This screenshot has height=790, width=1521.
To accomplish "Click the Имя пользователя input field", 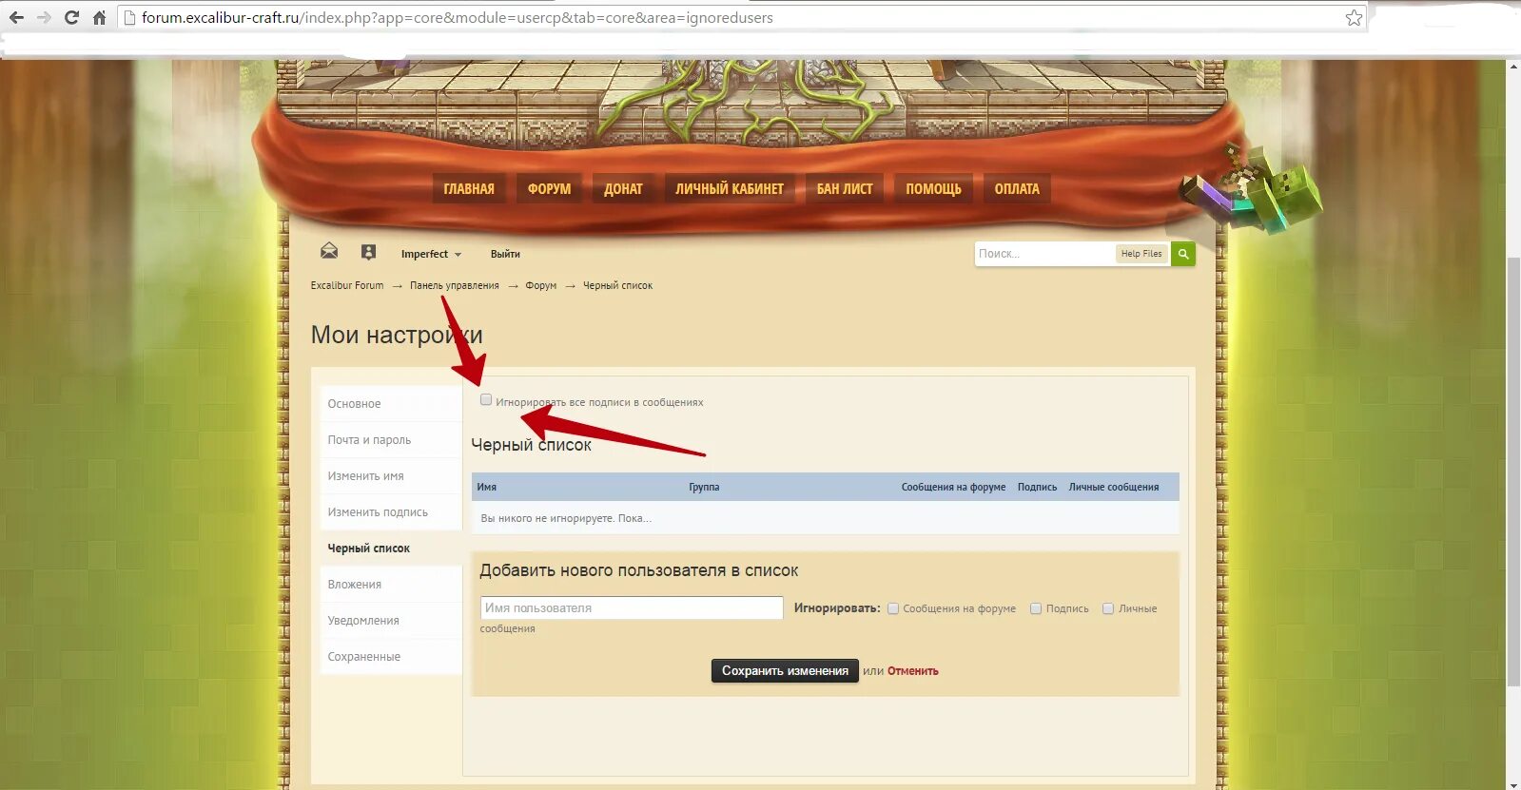I will click(x=632, y=608).
